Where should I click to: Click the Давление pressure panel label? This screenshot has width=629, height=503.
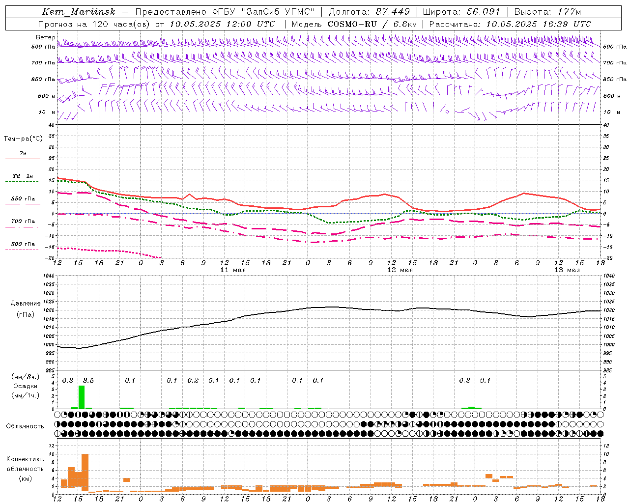[x=26, y=304]
